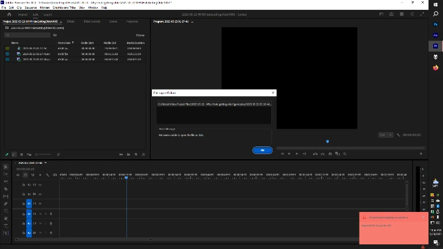Screen dimensions: 443x249
Task: Switch to the Import workspace tab
Action: click(23, 14)
